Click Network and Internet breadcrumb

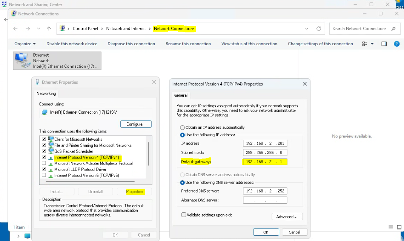point(126,29)
